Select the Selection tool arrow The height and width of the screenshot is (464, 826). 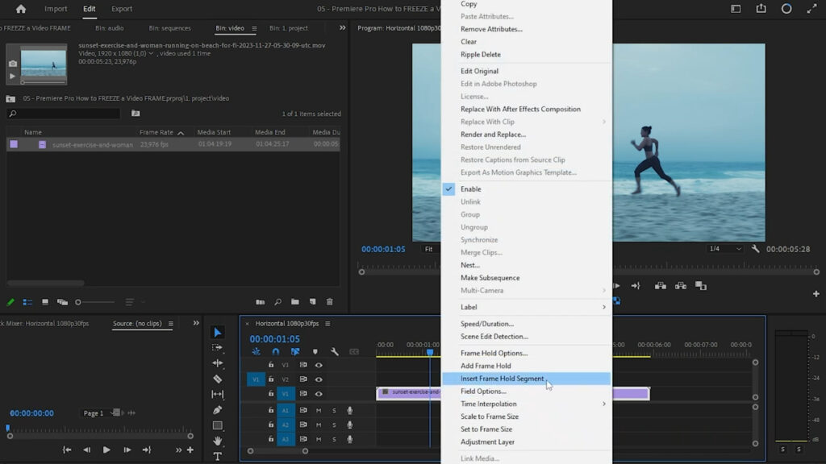point(218,333)
